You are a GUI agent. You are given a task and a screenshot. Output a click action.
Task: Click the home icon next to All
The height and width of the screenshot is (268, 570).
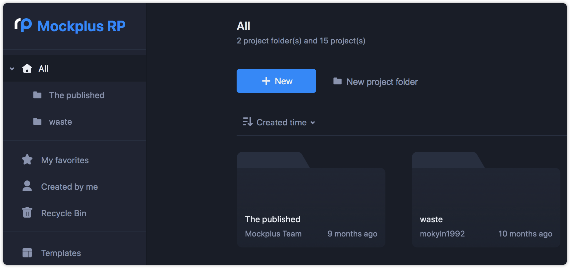point(27,69)
